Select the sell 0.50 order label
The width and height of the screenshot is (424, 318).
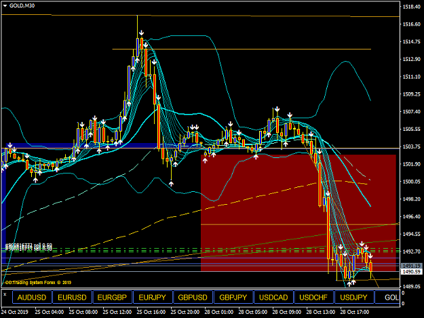[x=28, y=247]
